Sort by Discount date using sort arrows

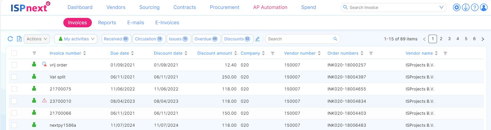pos(186,53)
